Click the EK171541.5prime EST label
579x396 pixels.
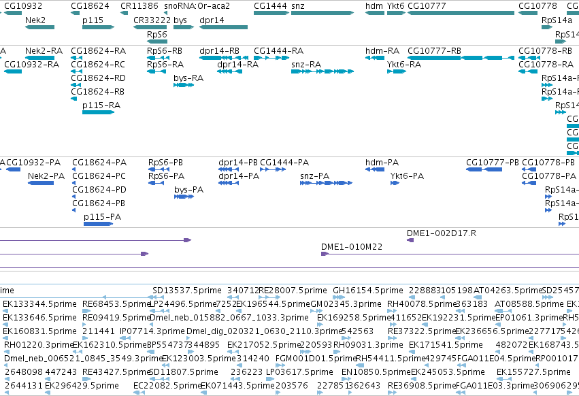pos(446,345)
